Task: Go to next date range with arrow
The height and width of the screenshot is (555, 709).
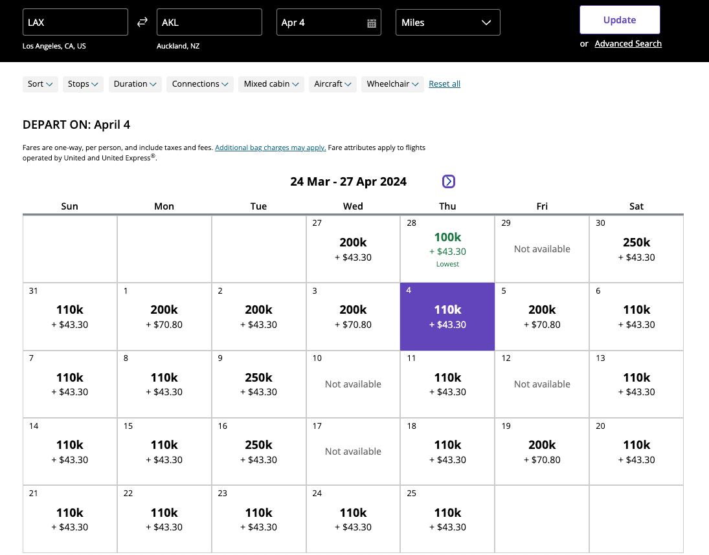Action: pyautogui.click(x=449, y=182)
